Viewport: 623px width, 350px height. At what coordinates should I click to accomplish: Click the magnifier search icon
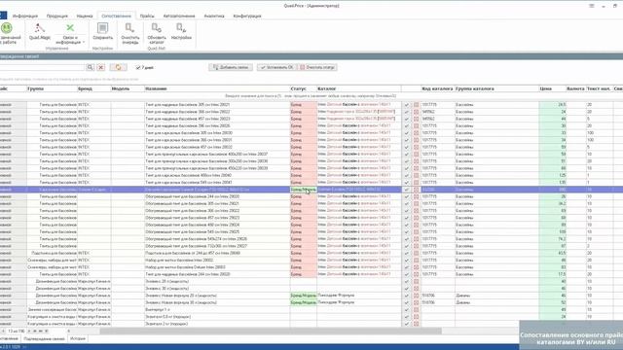coord(91,67)
